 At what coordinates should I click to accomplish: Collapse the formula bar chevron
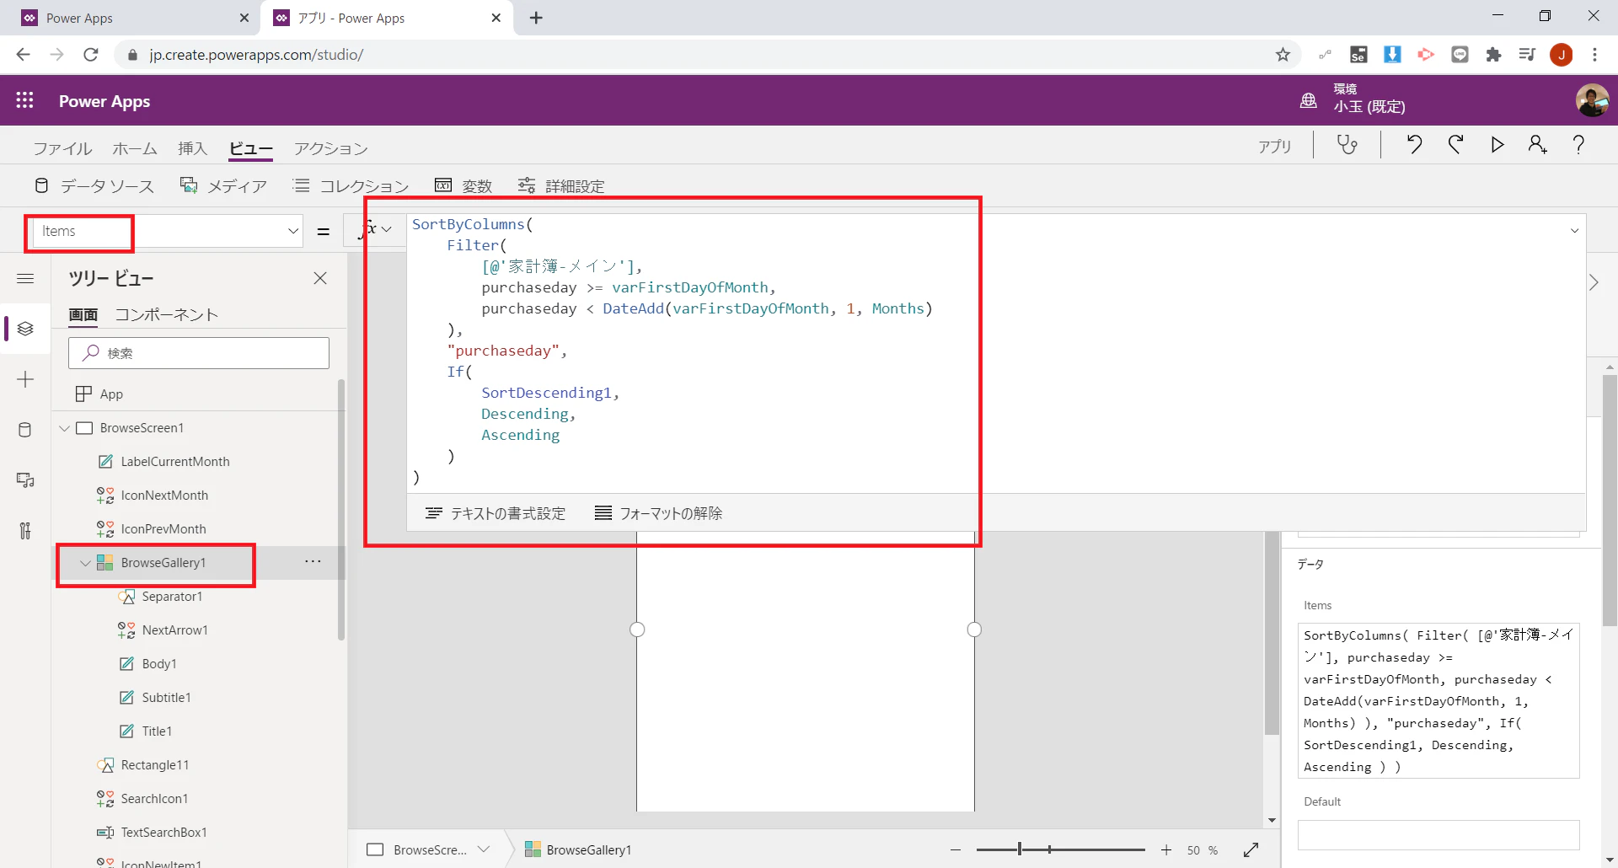(1574, 231)
